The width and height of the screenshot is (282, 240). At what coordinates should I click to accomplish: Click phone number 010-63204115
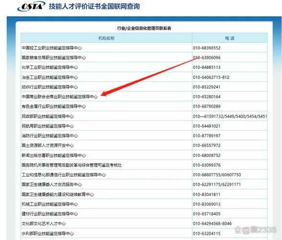point(207,234)
